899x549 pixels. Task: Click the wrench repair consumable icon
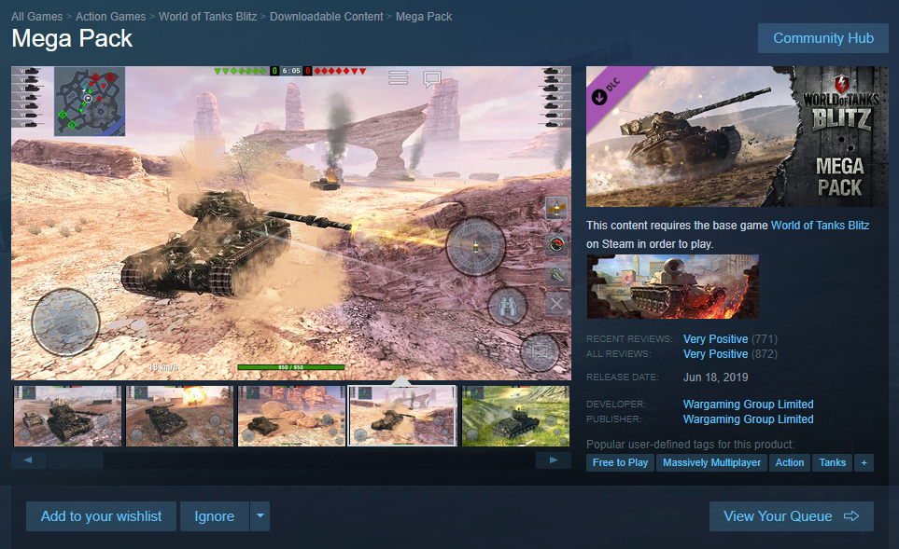click(x=556, y=274)
